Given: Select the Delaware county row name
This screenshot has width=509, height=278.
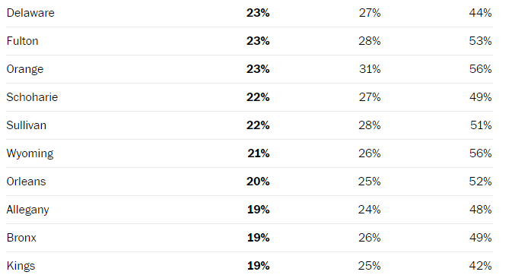Looking at the screenshot, I should click(30, 13).
